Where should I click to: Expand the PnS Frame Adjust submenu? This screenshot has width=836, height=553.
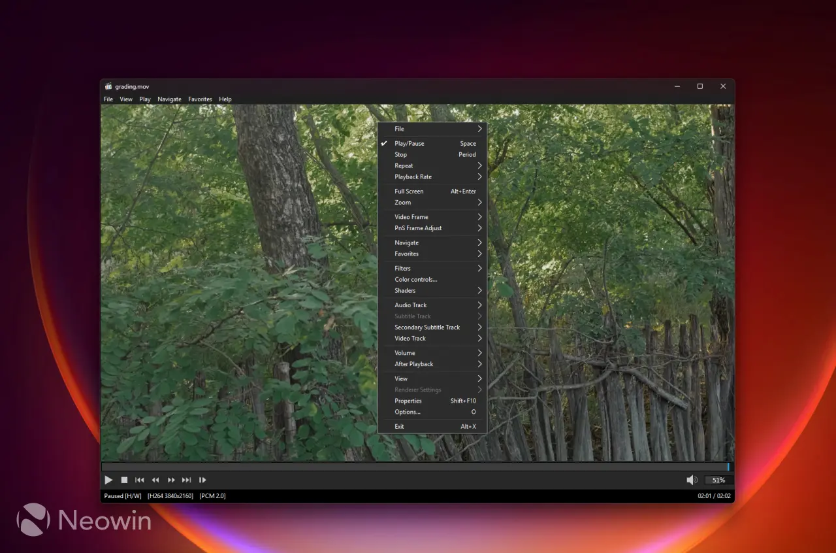(432, 228)
